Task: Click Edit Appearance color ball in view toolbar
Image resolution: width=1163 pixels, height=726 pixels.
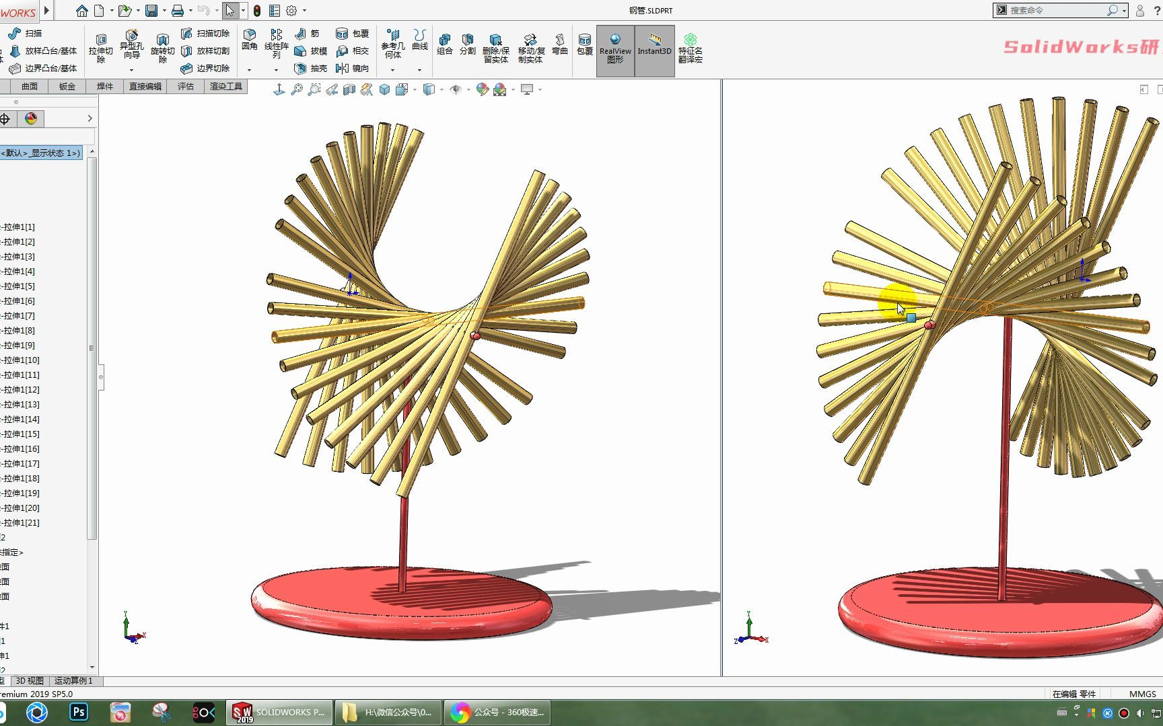Action: pyautogui.click(x=482, y=89)
